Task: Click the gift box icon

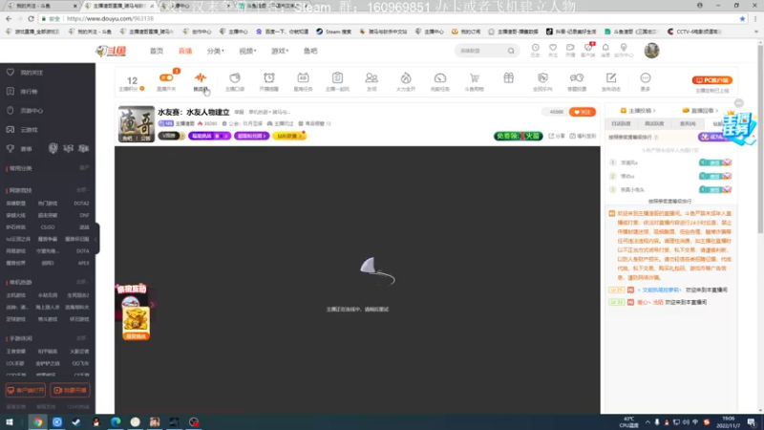Action: 509,78
